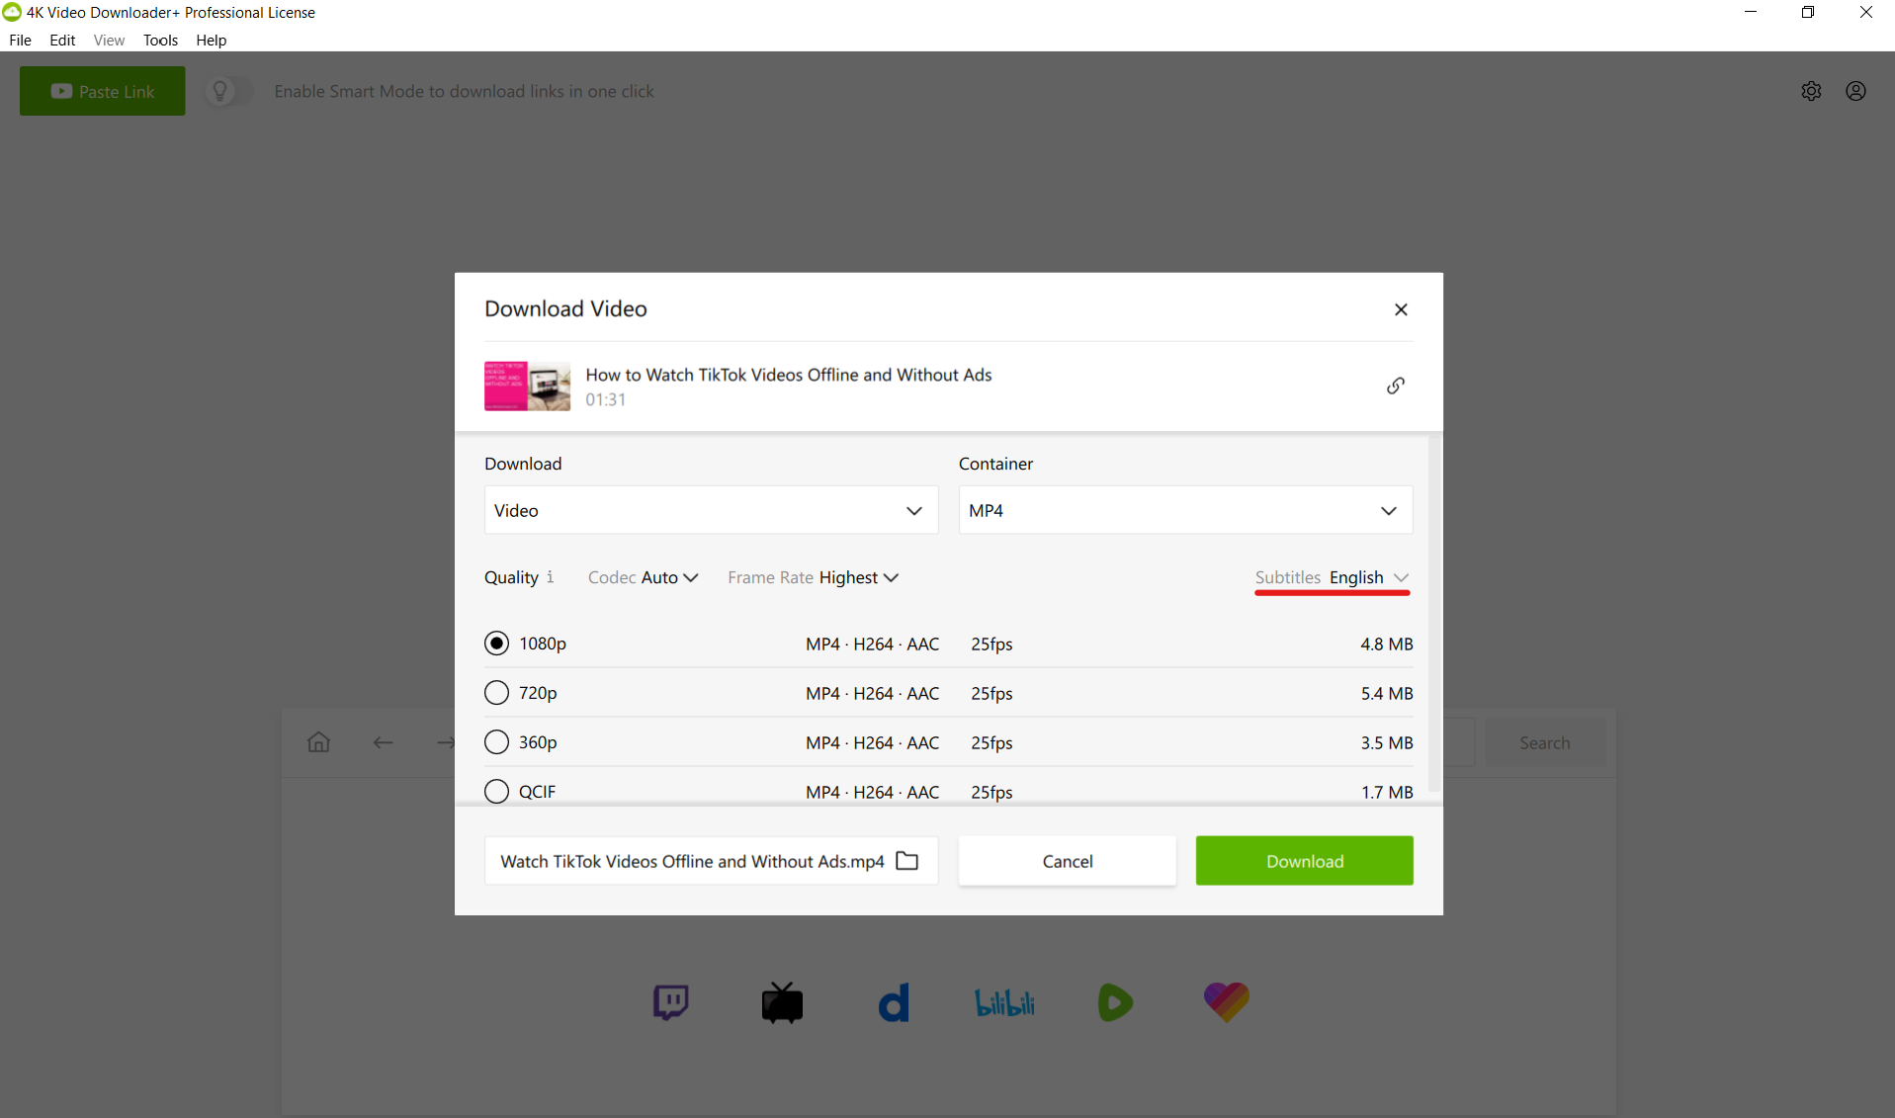1895x1118 pixels.
Task: Click the dialog vertical scrollbar
Action: coord(1434,613)
